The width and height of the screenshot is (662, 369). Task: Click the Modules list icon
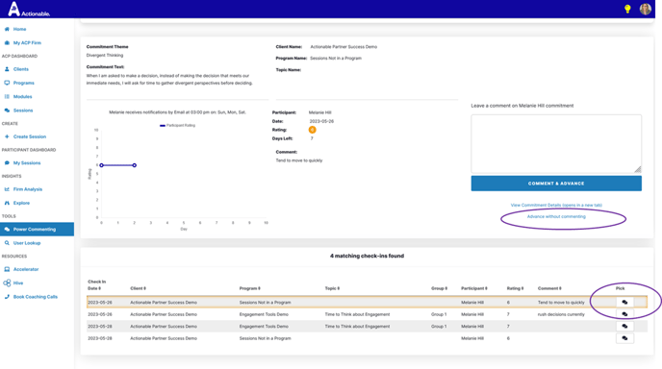pos(7,96)
